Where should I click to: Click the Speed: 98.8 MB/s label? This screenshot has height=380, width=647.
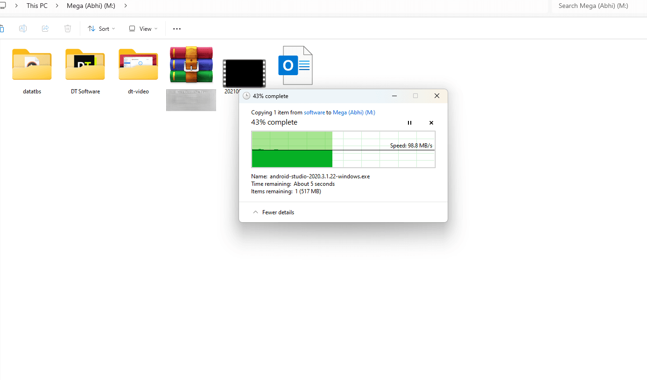pyautogui.click(x=411, y=146)
